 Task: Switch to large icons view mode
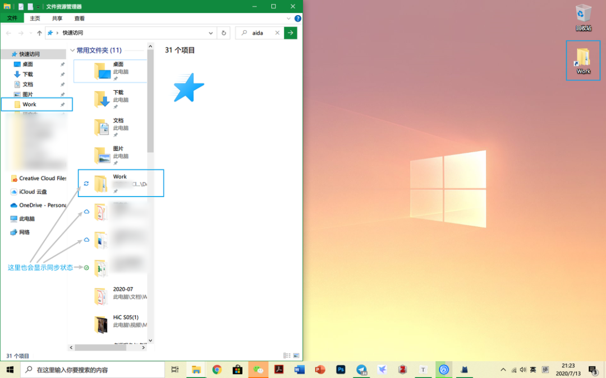click(x=296, y=355)
